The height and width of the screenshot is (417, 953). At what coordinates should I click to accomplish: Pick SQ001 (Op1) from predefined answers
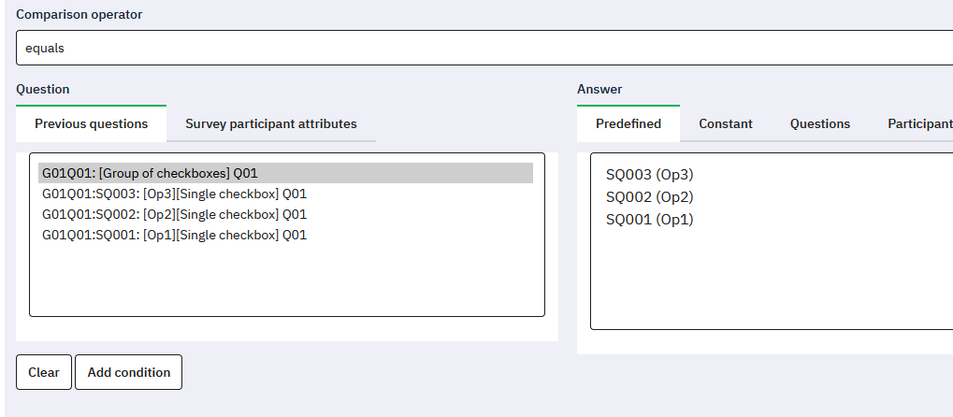click(x=649, y=220)
